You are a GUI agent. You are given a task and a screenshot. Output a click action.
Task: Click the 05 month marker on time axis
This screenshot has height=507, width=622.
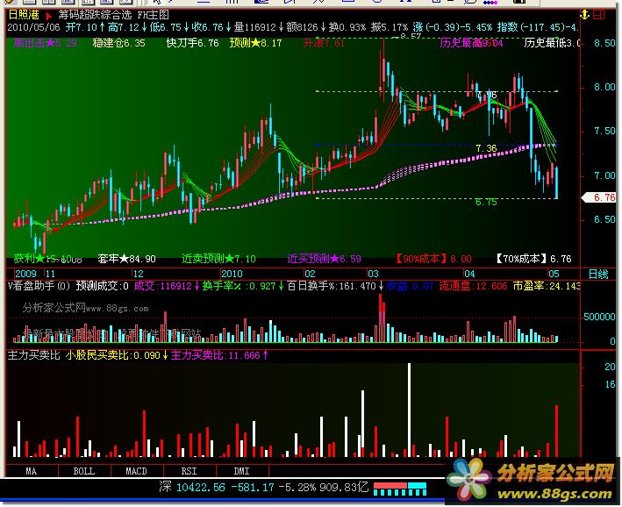pos(554,274)
